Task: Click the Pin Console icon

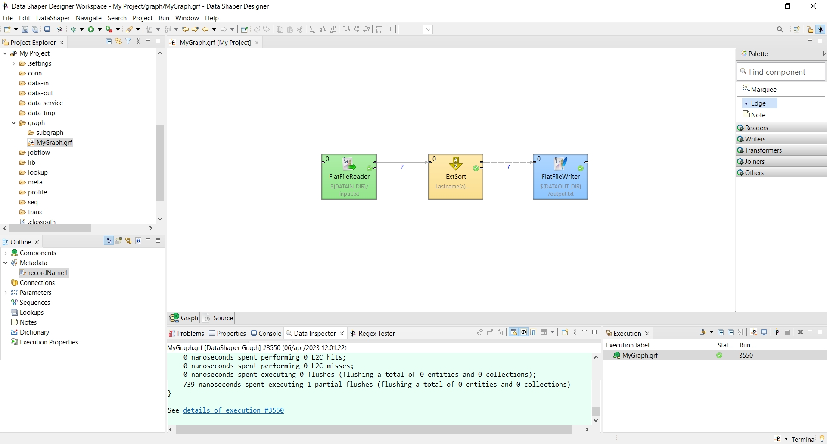Action: (490, 332)
